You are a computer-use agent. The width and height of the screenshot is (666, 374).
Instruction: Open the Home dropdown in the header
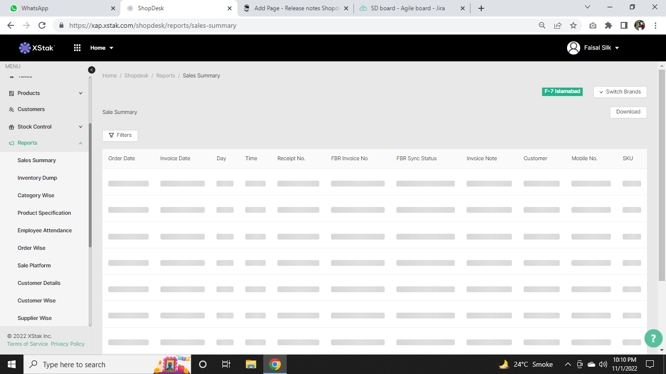point(101,48)
